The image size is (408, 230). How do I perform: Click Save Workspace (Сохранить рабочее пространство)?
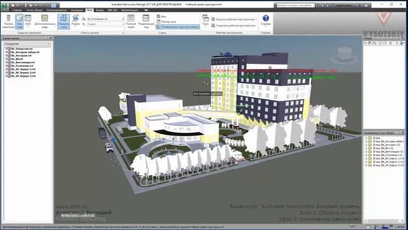pyautogui.click(x=233, y=26)
